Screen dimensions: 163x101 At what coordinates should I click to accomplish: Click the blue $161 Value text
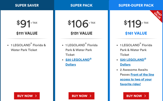tap(136, 33)
